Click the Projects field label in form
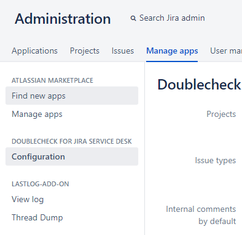The width and height of the screenshot is (242, 235). click(x=221, y=114)
